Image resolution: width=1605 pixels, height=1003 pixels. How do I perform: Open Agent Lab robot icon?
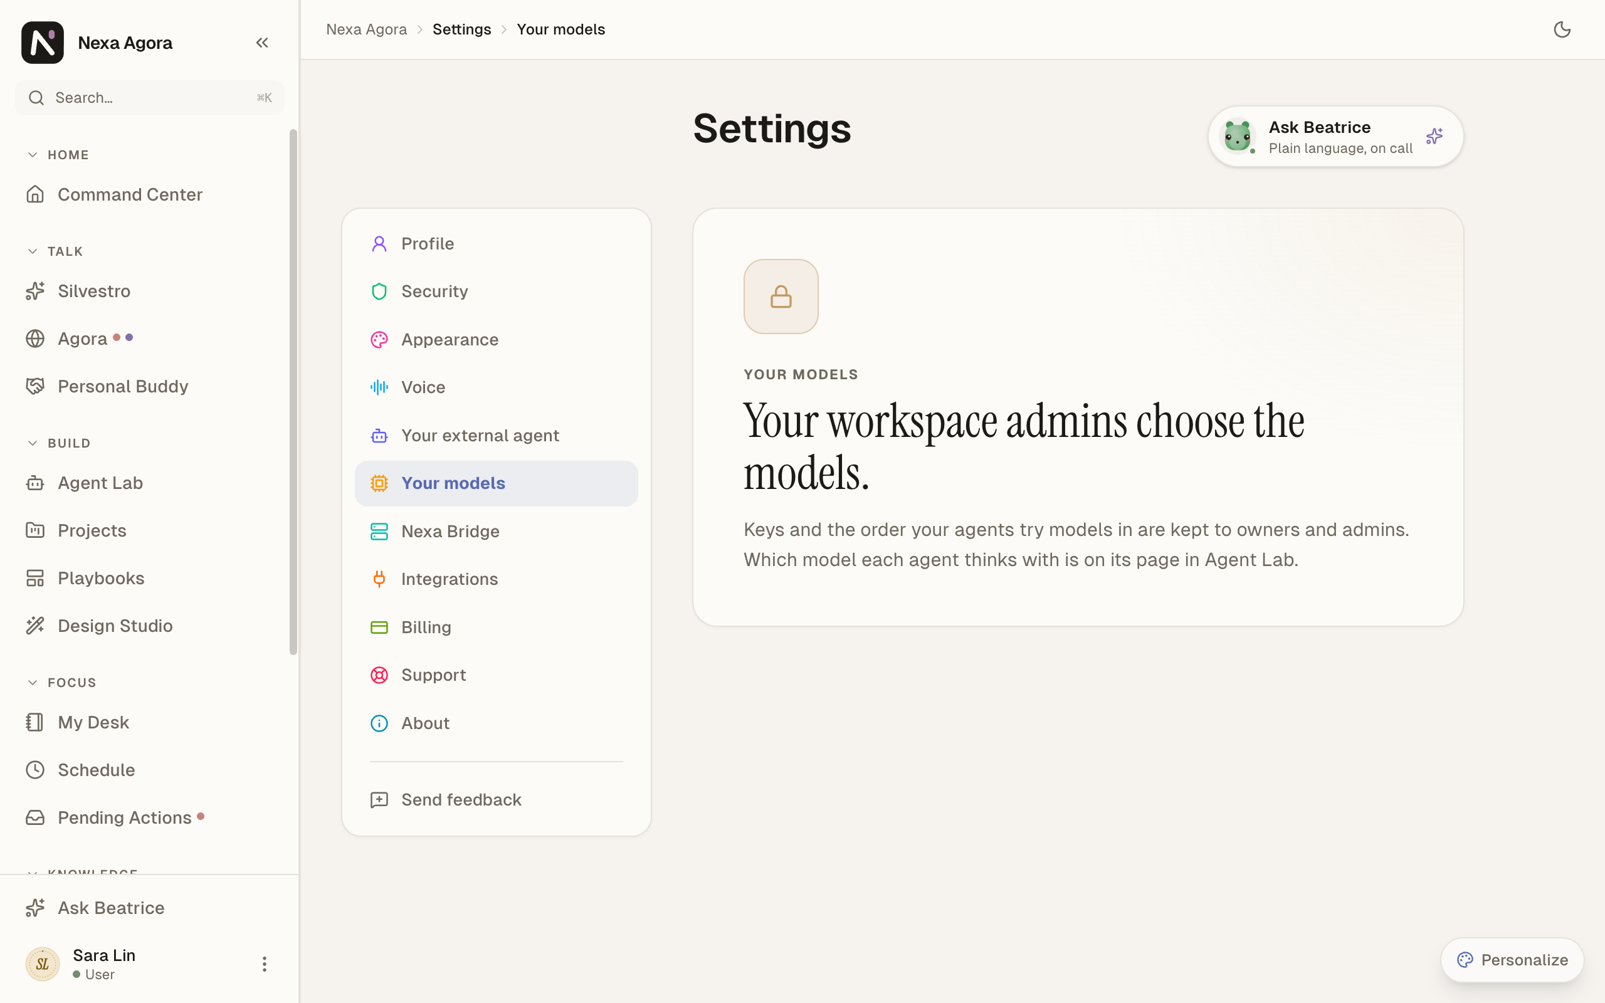coord(35,483)
